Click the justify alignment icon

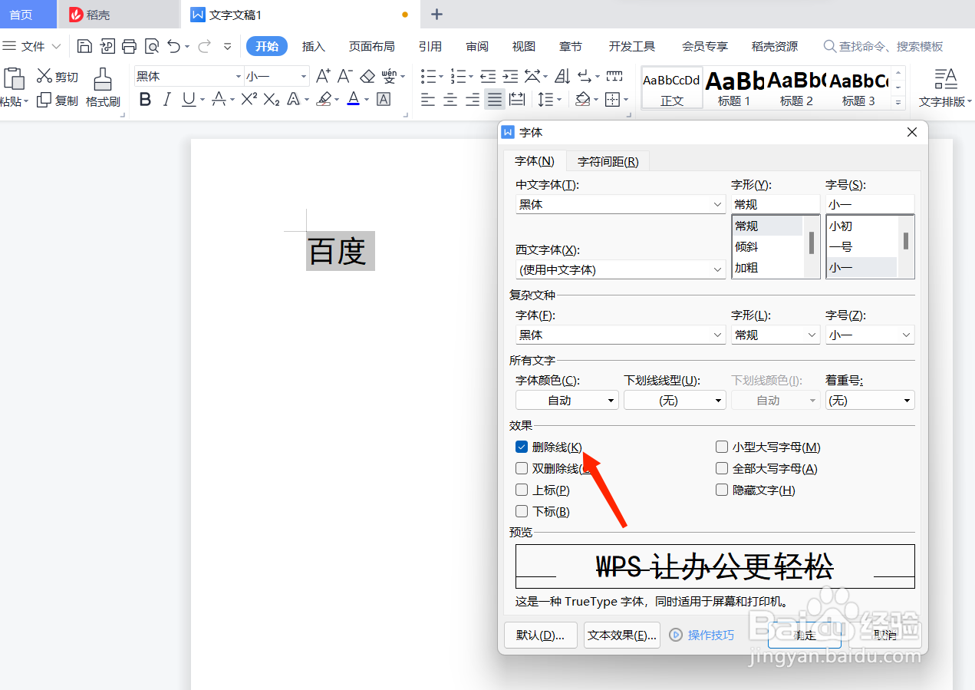(x=495, y=100)
